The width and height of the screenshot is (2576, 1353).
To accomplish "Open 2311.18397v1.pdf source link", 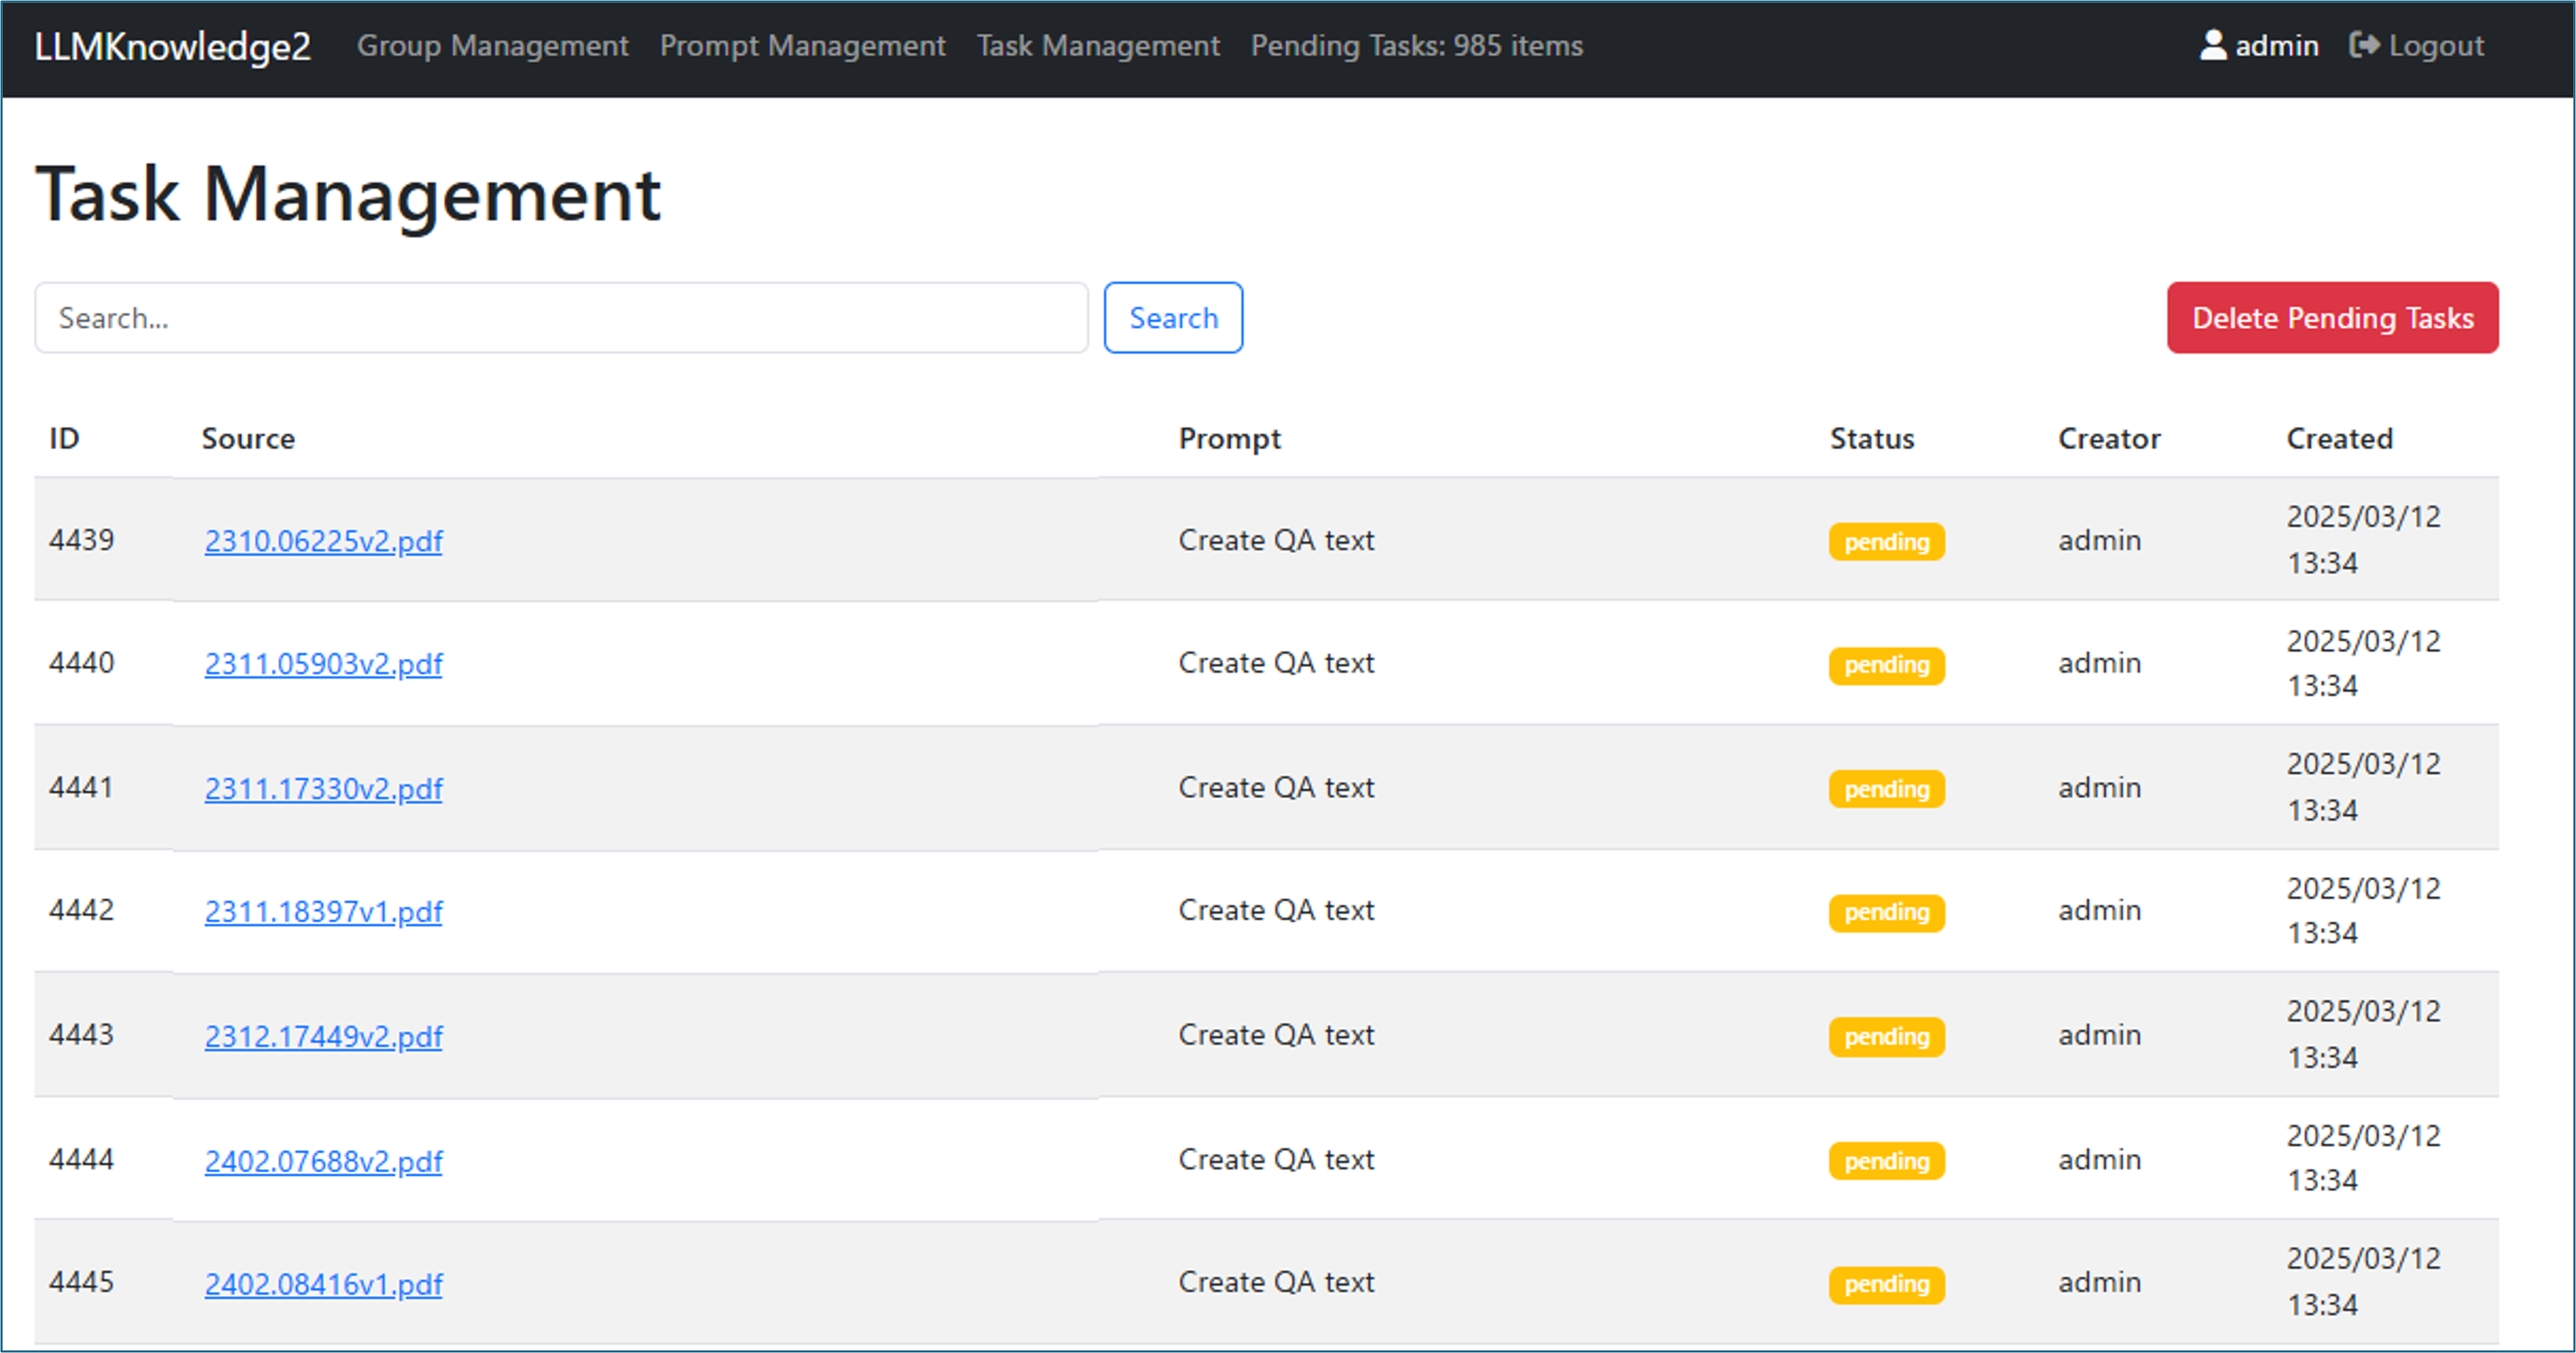I will tap(323, 911).
